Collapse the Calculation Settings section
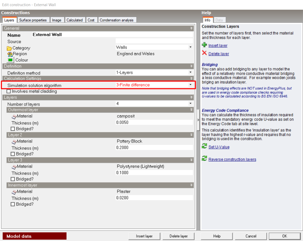This screenshot has height=241, width=303. pyautogui.click(x=191, y=78)
